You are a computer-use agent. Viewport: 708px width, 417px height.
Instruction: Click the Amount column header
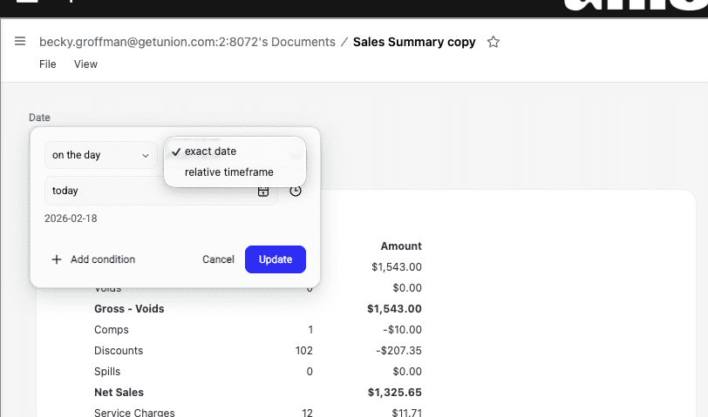click(401, 246)
